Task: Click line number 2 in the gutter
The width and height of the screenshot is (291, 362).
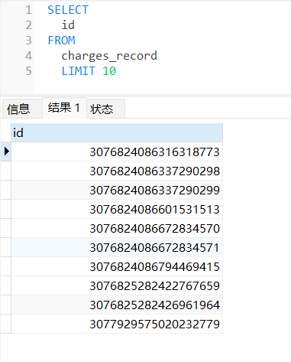Action: [x=28, y=25]
